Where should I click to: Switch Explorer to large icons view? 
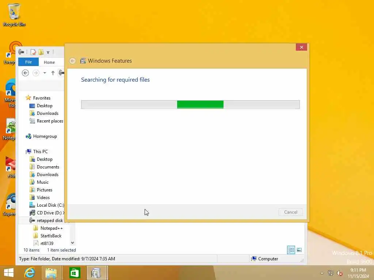tap(299, 250)
